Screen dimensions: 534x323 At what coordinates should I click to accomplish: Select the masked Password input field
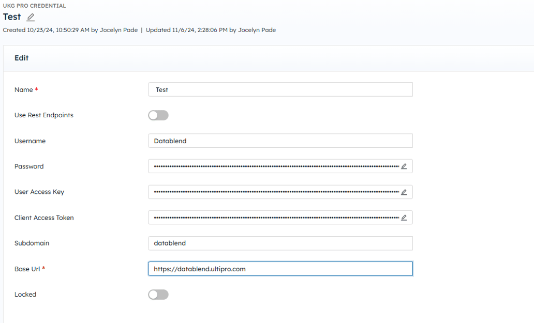[x=275, y=166]
